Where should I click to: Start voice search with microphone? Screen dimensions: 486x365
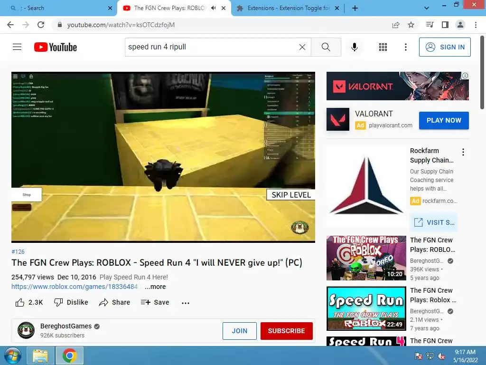(x=354, y=47)
